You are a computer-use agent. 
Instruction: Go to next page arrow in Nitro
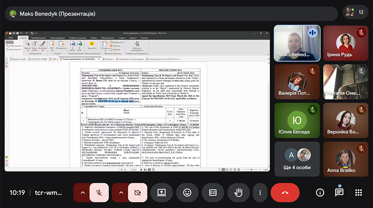click(141, 170)
